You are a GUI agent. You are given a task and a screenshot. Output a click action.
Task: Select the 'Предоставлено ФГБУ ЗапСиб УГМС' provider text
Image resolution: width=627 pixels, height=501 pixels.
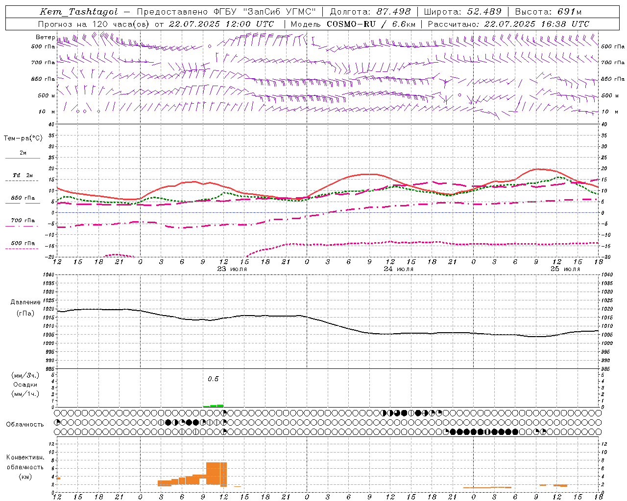227,12
